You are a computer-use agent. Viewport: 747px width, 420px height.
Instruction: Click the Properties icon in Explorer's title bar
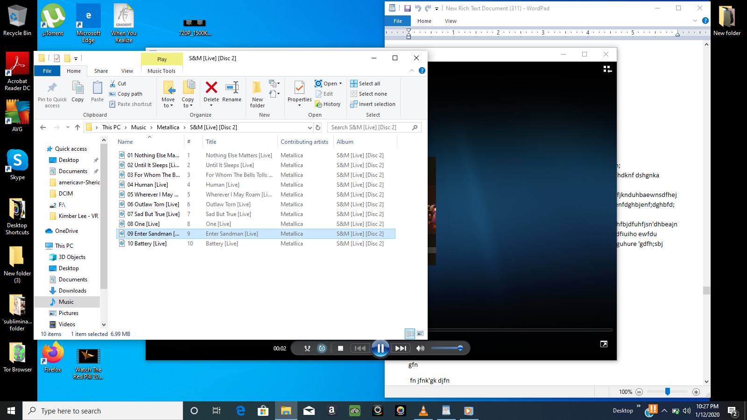[57, 58]
